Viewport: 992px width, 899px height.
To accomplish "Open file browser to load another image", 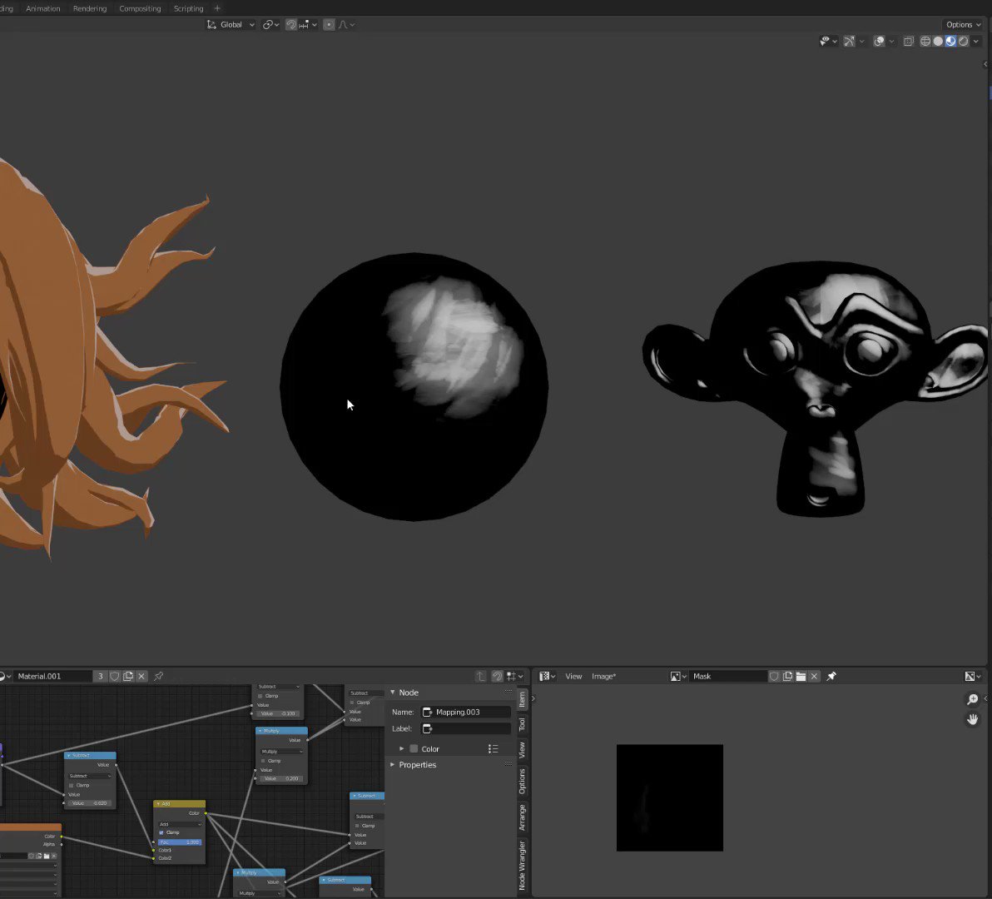I will [x=801, y=676].
